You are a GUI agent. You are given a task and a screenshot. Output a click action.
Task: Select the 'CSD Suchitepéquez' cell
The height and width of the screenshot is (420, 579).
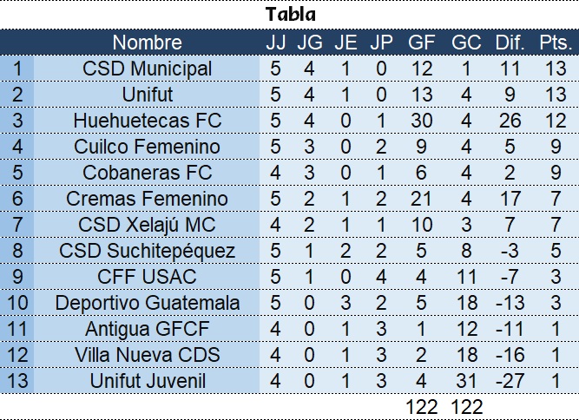point(147,251)
